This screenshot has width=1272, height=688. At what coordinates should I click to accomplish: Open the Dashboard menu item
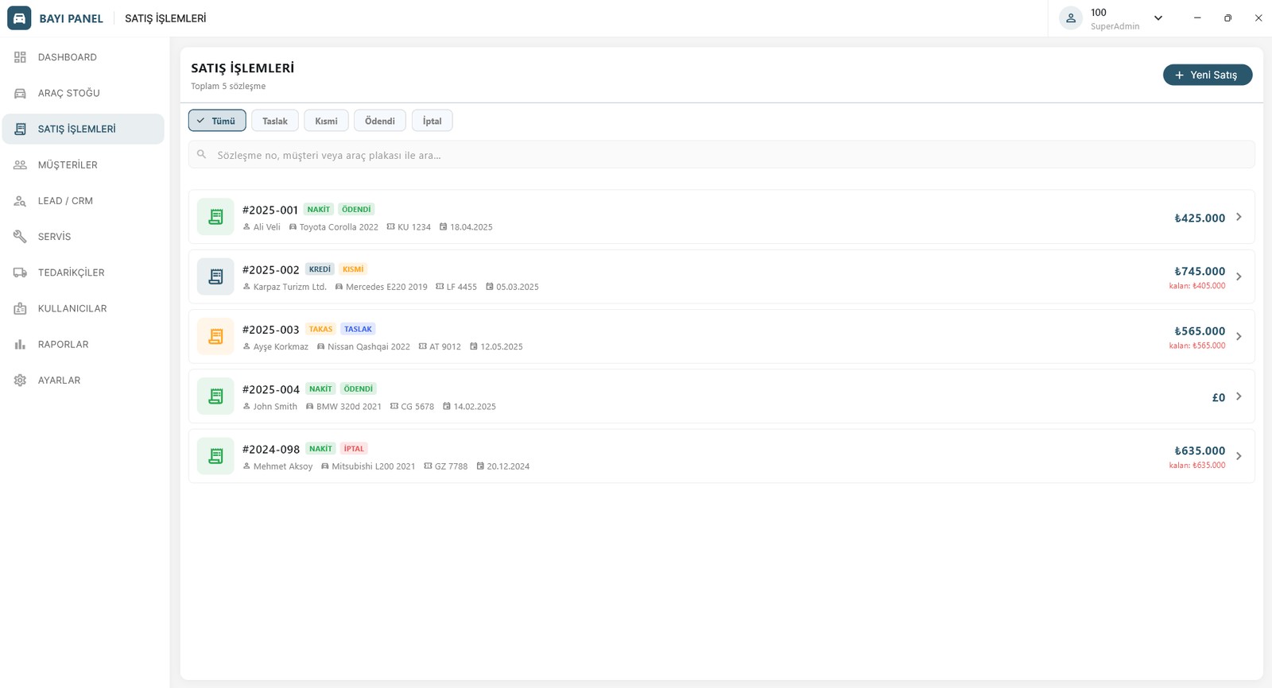pos(83,57)
